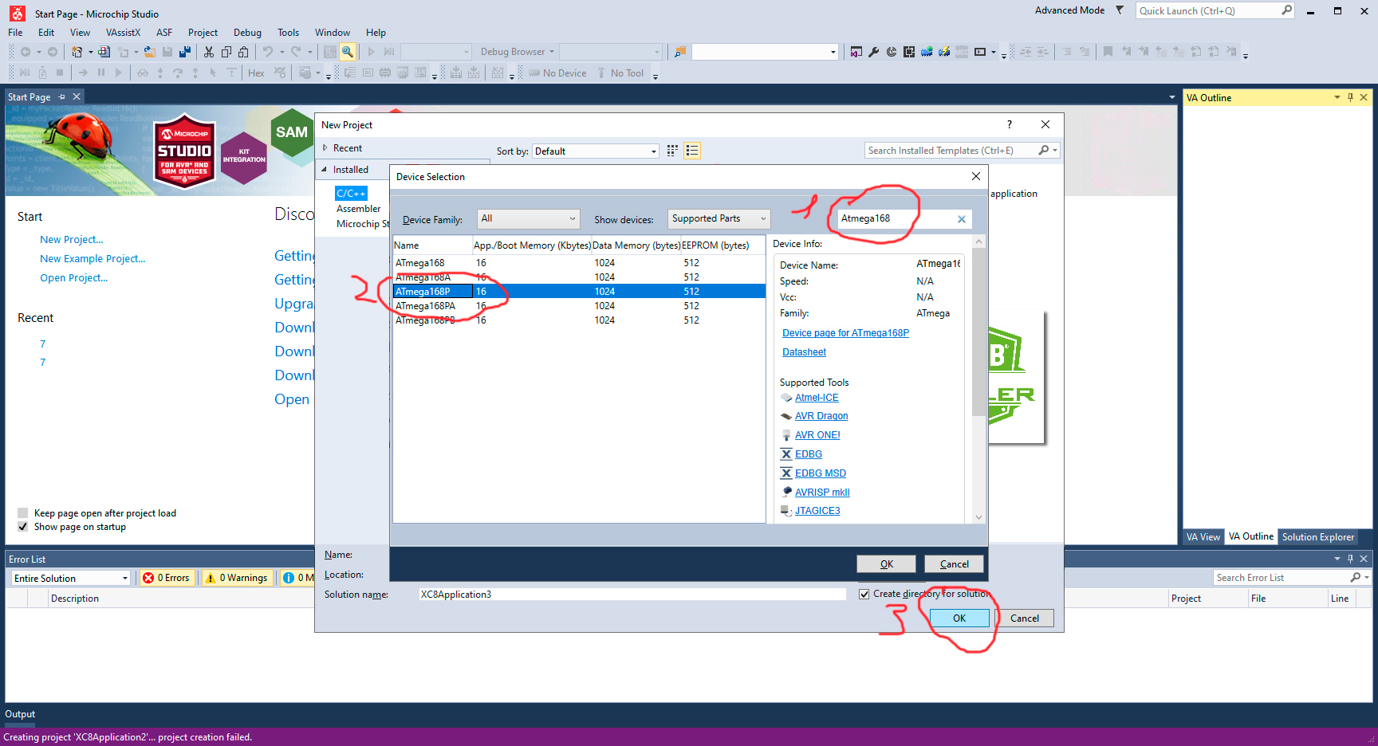The image size is (1378, 746).
Task: Open the Show devices Supported Parts dropdown
Action: coord(719,218)
